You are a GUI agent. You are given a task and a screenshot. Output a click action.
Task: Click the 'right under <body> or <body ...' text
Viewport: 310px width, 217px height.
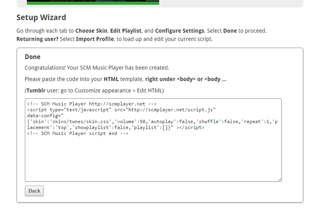[186, 79]
